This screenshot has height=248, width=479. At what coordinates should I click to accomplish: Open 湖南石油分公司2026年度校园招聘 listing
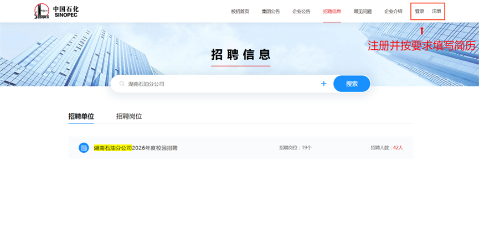point(136,148)
